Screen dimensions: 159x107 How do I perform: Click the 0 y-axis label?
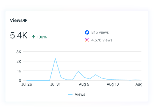[20, 81]
